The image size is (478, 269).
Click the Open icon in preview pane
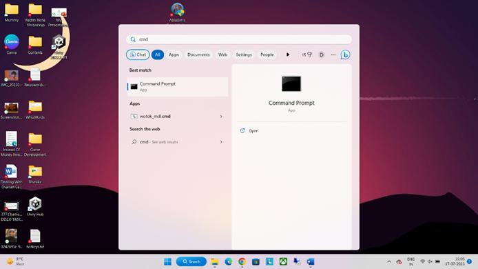pos(242,130)
